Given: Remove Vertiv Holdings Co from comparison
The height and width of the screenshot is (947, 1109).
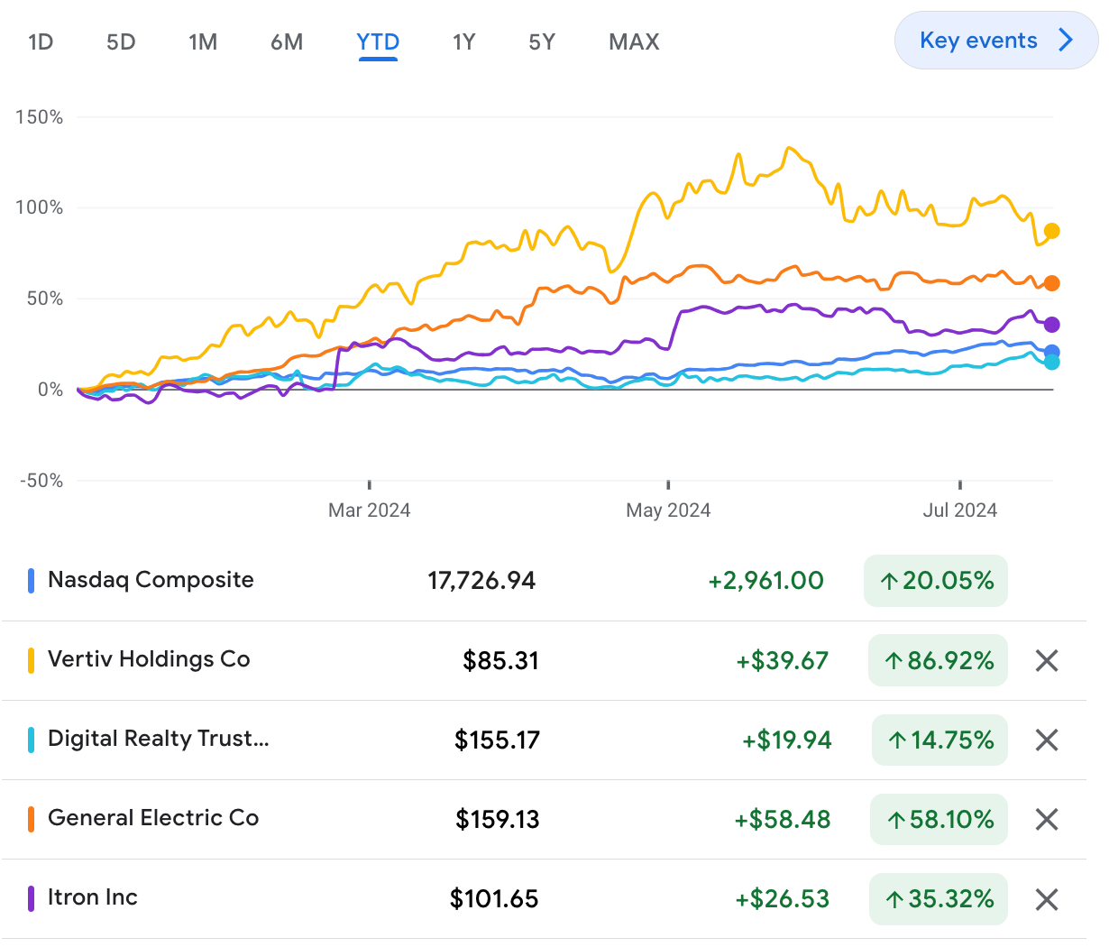Looking at the screenshot, I should click(x=1047, y=661).
